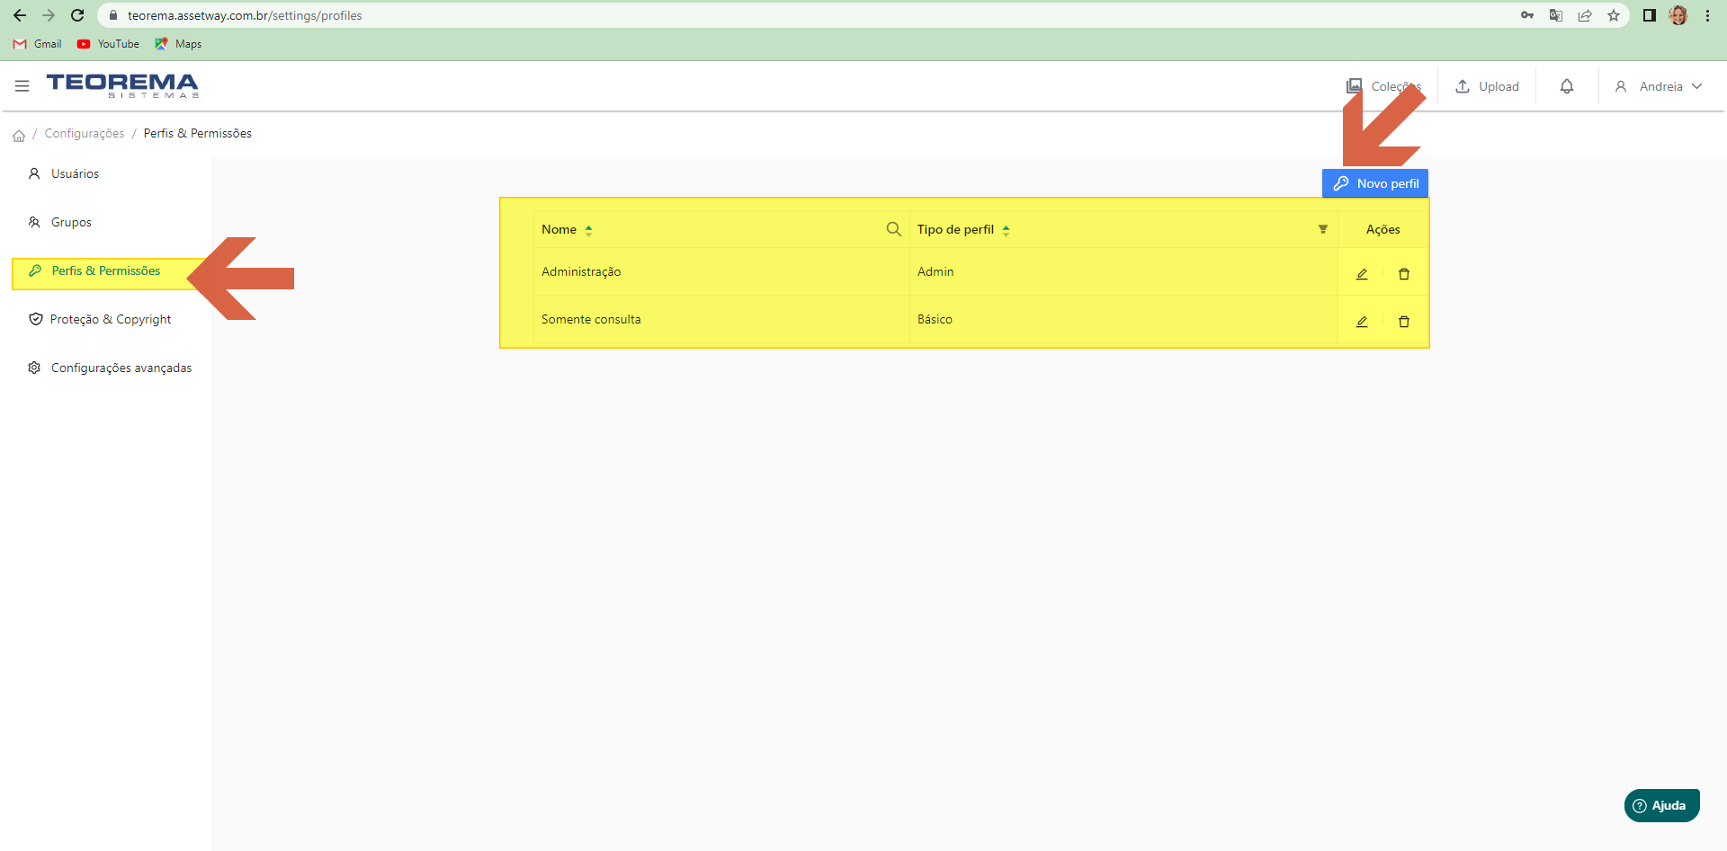
Task: Click the Admin profile type cell
Action: (x=1123, y=271)
